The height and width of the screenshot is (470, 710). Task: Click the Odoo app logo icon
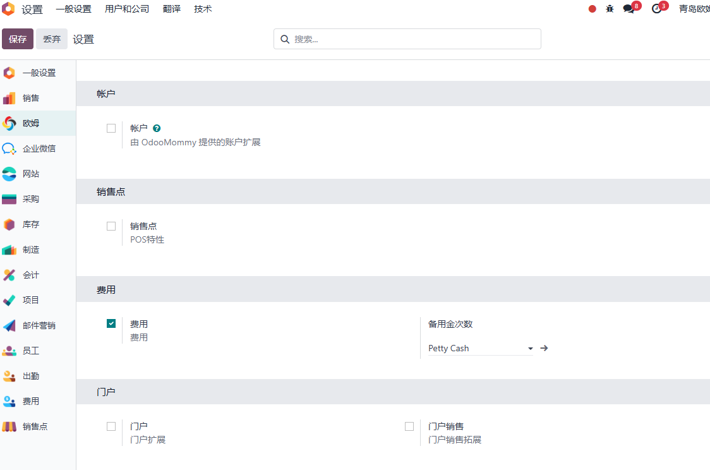(x=8, y=9)
